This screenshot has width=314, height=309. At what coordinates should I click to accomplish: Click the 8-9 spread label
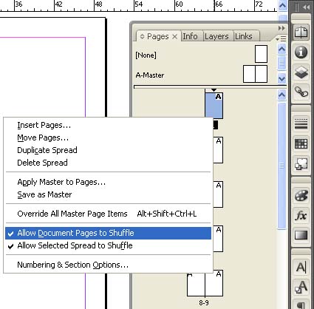(x=204, y=302)
